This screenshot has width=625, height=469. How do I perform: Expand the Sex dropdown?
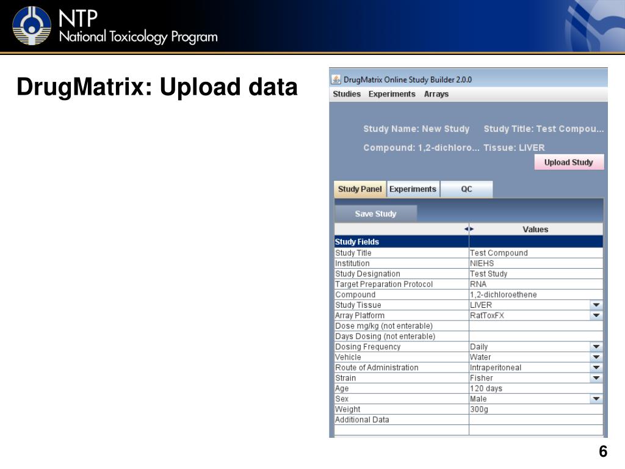596,398
